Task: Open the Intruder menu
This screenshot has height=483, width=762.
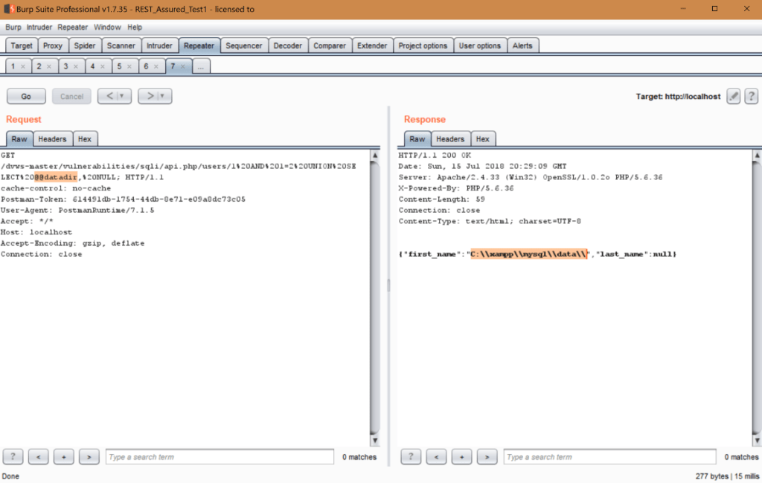Action: 39,27
